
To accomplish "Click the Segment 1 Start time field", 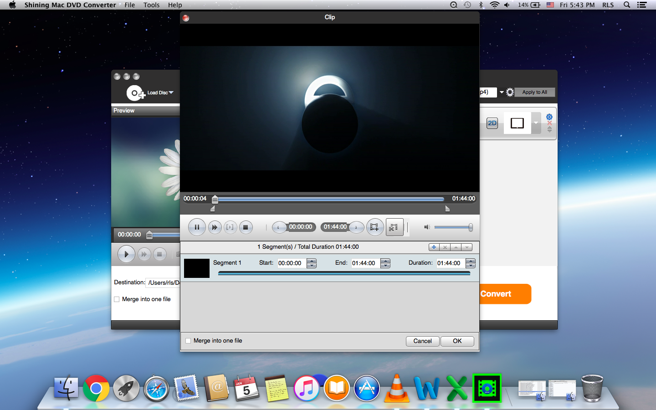I will (x=292, y=263).
